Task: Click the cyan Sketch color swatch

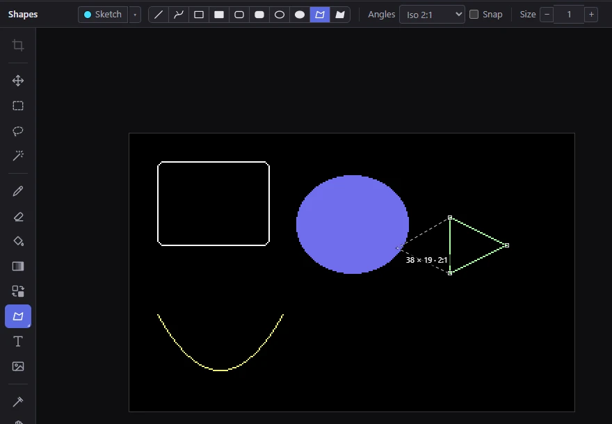Action: (88, 15)
